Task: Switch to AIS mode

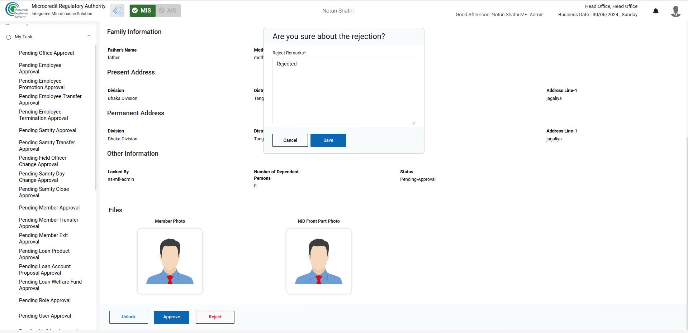Action: tap(168, 11)
